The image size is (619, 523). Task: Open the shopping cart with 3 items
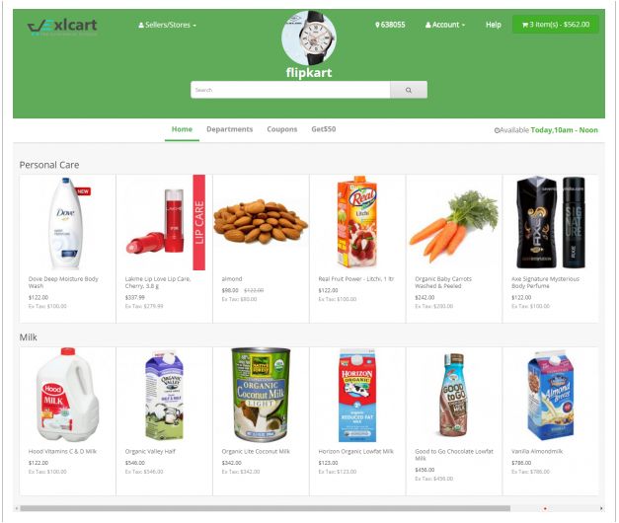click(556, 25)
